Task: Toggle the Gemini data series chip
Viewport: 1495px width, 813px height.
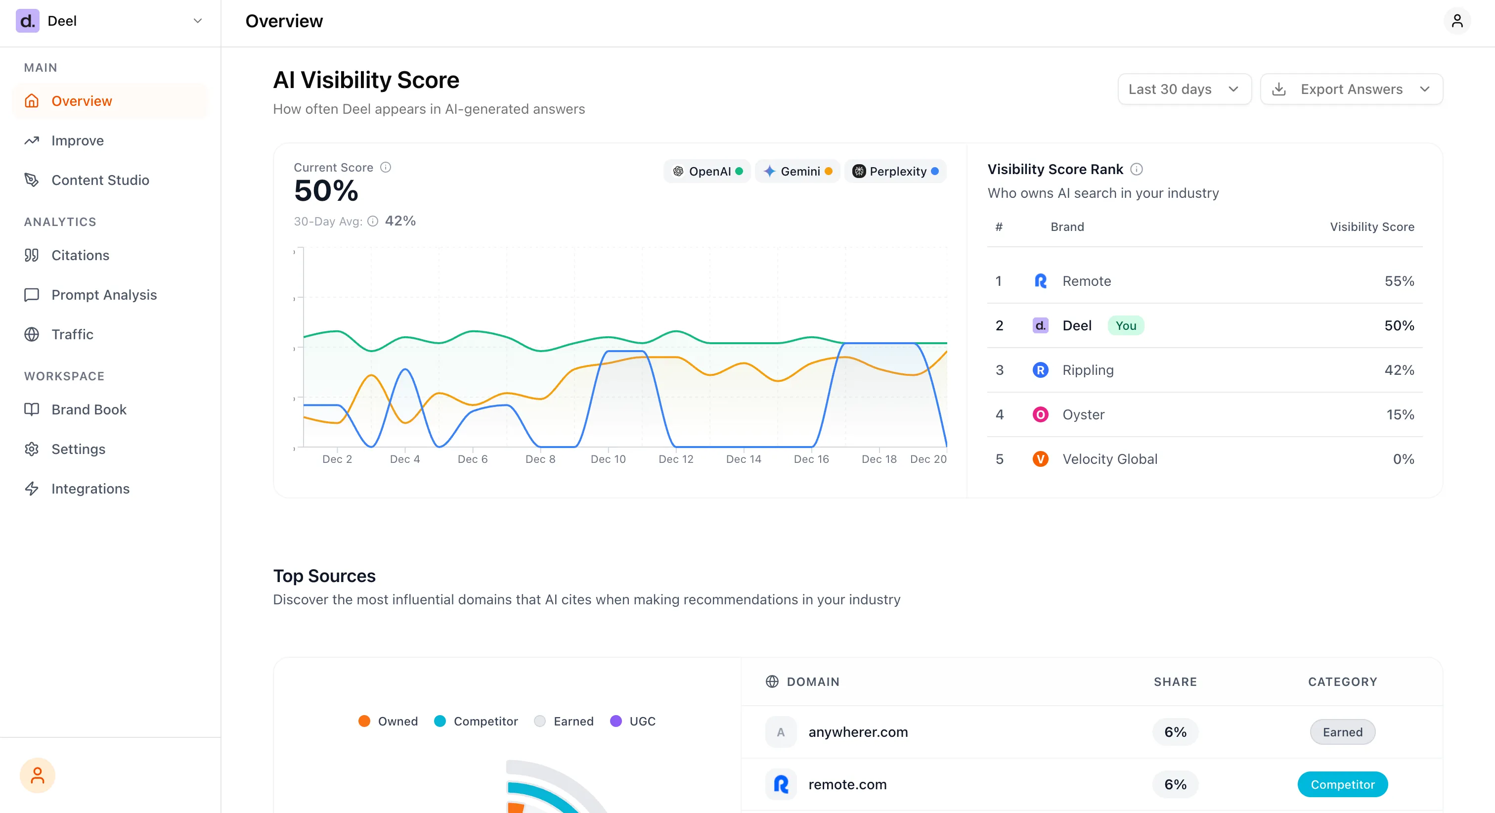Action: click(797, 171)
